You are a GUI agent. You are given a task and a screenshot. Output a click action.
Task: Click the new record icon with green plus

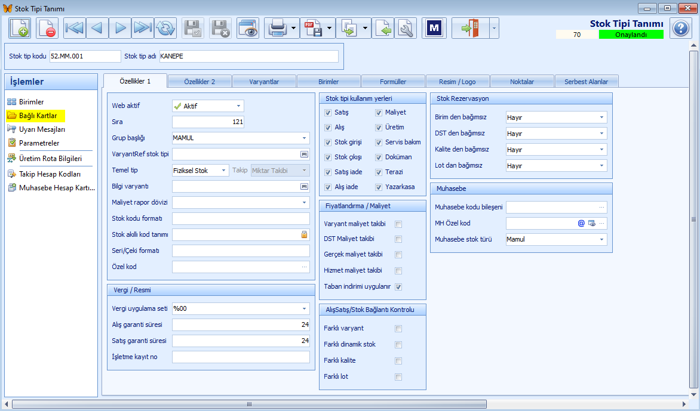(x=20, y=28)
